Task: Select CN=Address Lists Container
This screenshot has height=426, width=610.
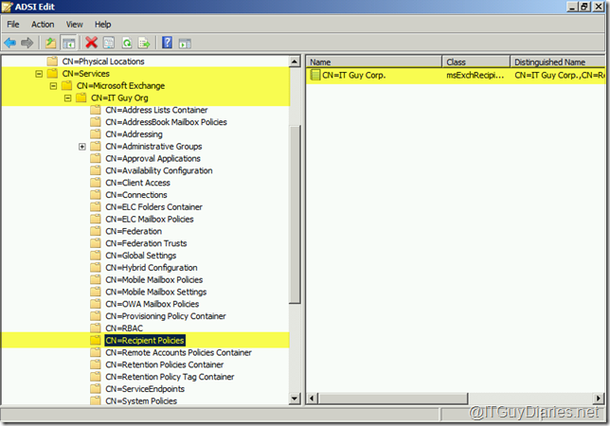Action: 156,110
